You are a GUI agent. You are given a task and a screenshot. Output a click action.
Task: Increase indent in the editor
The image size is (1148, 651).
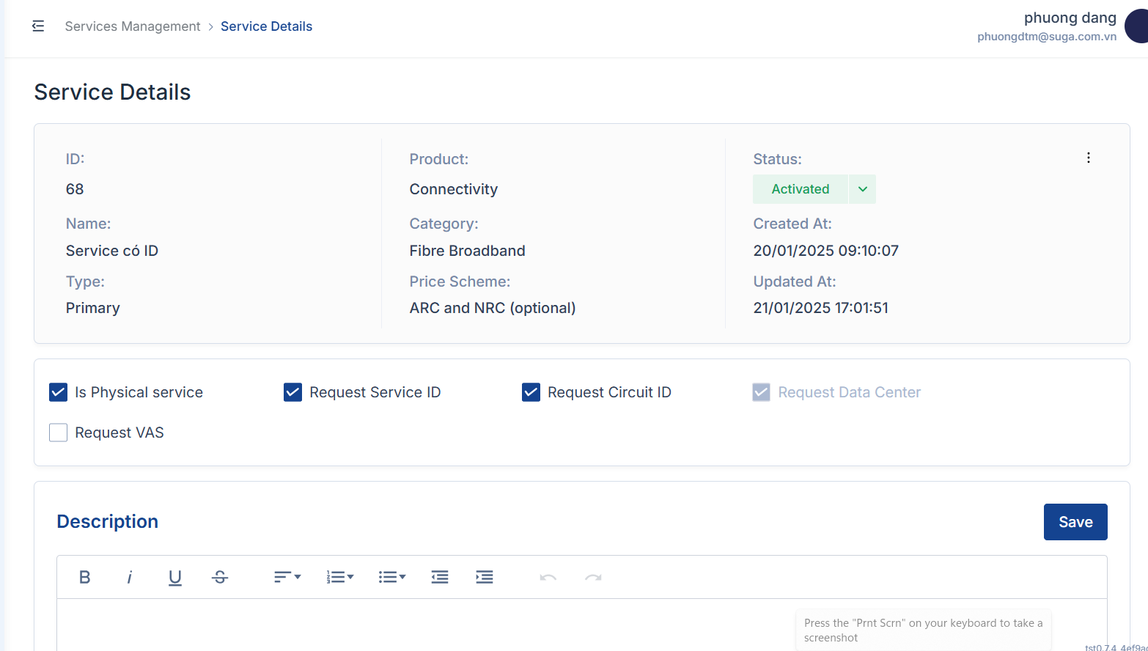[x=485, y=578]
